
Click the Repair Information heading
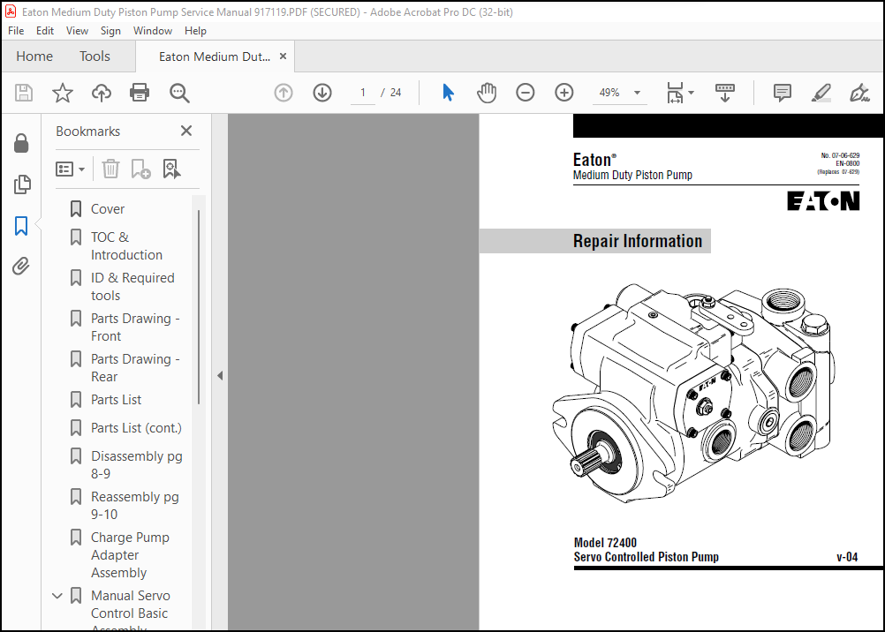coord(638,241)
